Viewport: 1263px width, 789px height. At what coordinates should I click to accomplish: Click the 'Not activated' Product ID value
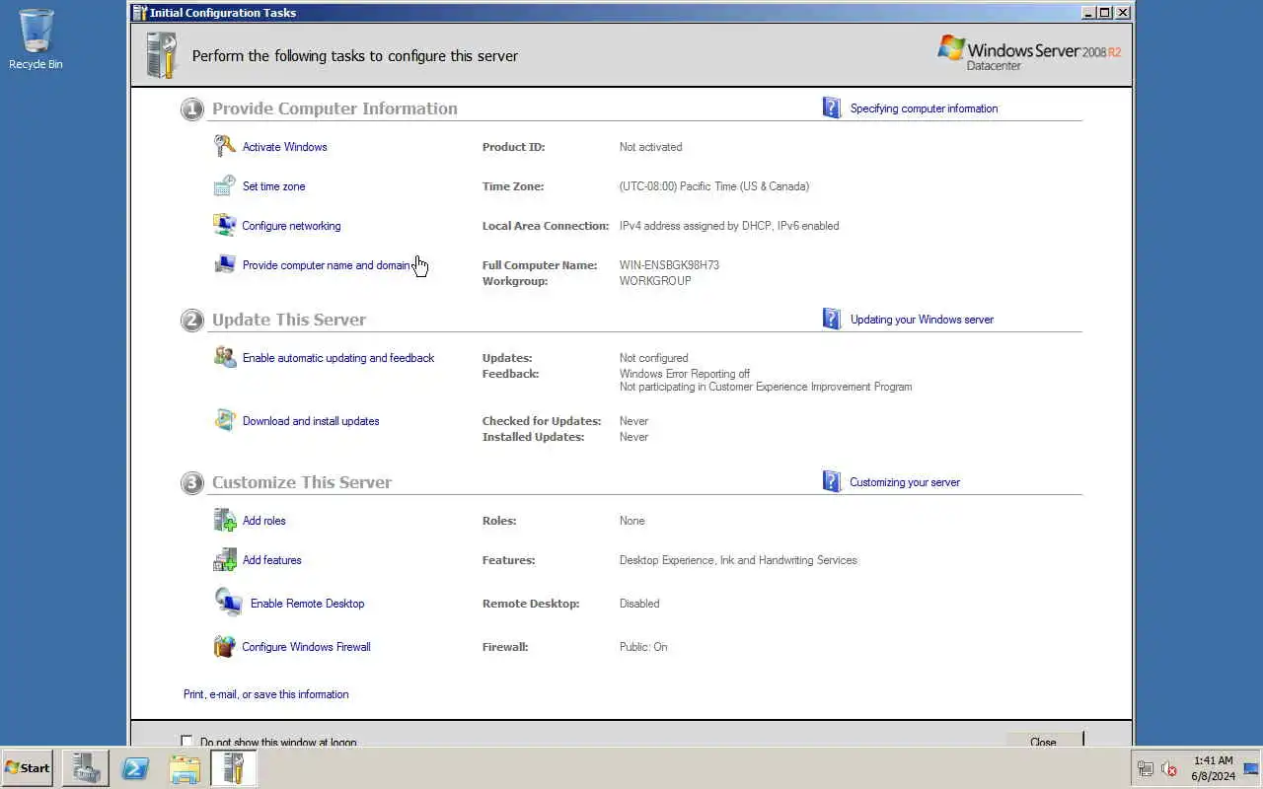click(650, 147)
